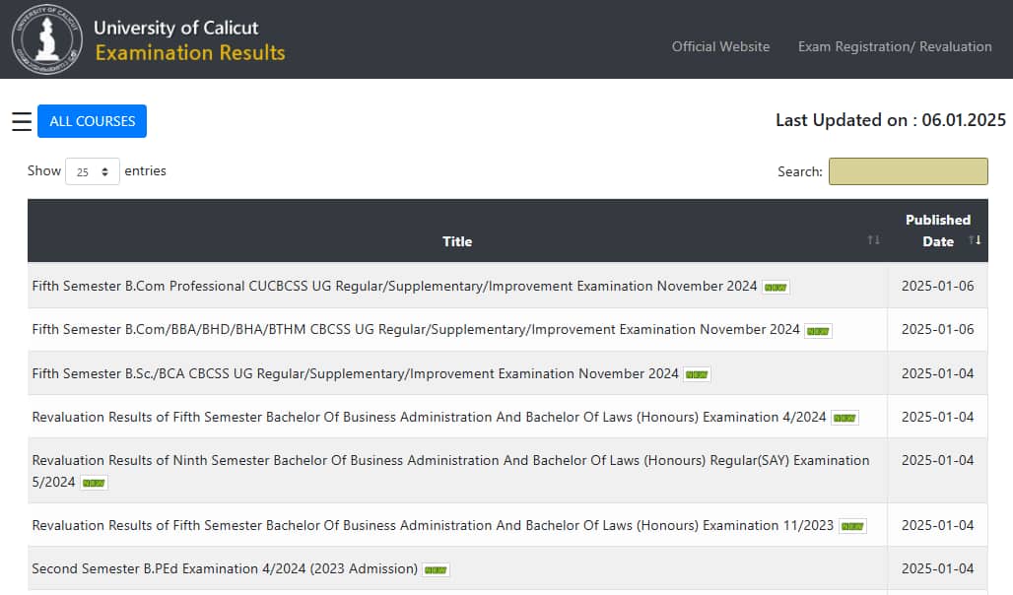Click NEW badge beside B.Sc./BCA CBCSS result
Image resolution: width=1013 pixels, height=595 pixels.
(x=697, y=374)
